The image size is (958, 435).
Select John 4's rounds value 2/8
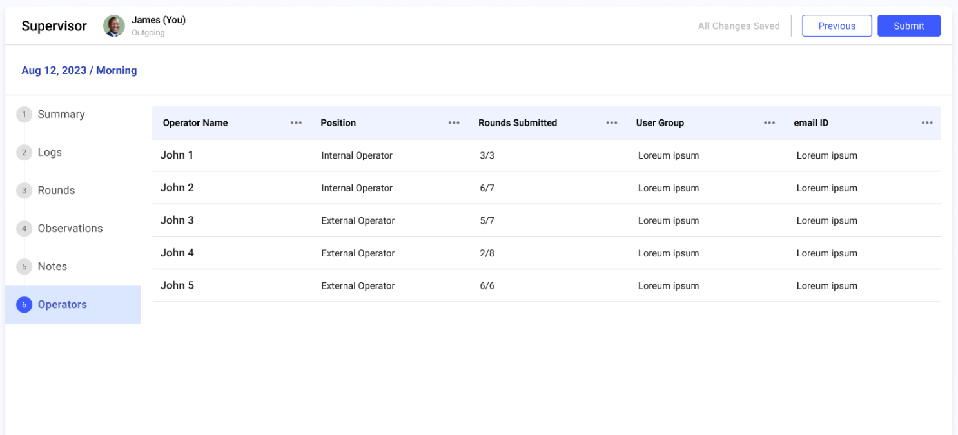click(x=487, y=253)
